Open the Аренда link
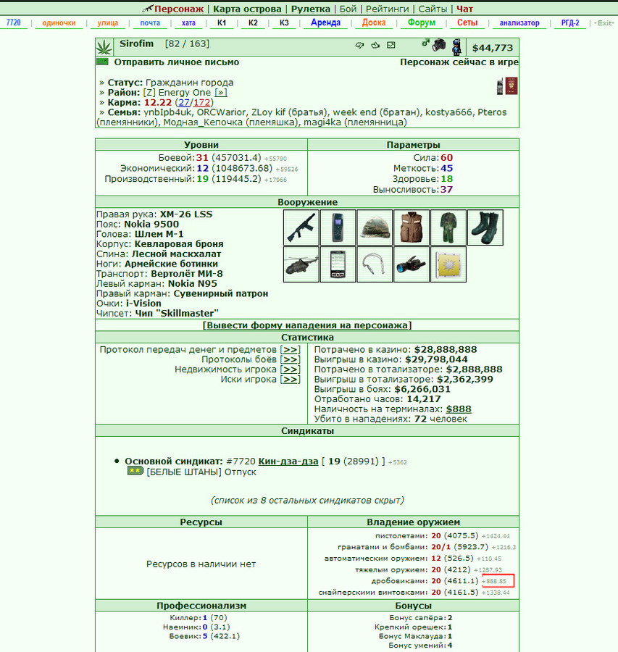618x652 pixels. [325, 22]
